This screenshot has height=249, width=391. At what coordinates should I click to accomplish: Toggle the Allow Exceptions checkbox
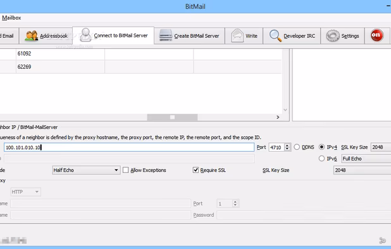click(126, 170)
